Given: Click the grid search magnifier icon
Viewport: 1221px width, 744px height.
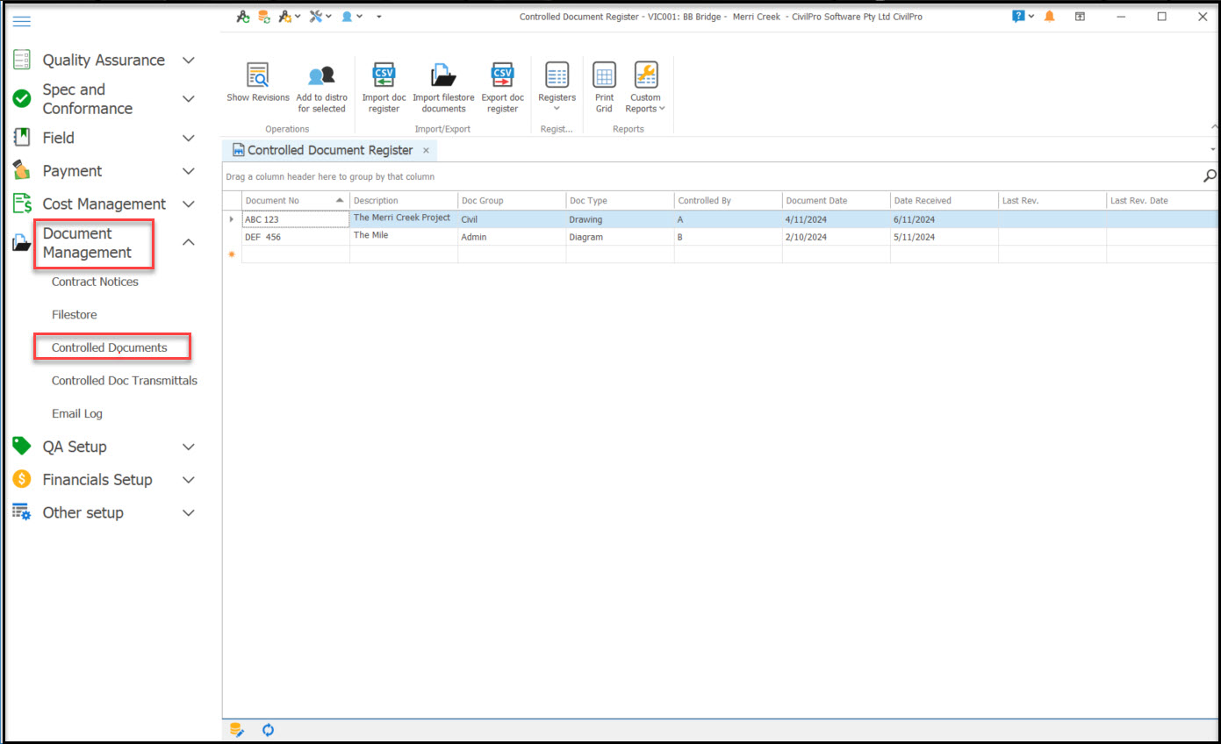Looking at the screenshot, I should tap(1210, 176).
